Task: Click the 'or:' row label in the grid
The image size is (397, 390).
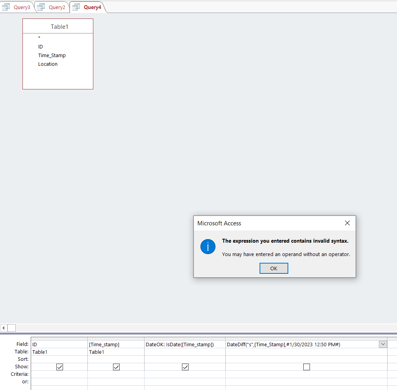Action: pyautogui.click(x=25, y=382)
